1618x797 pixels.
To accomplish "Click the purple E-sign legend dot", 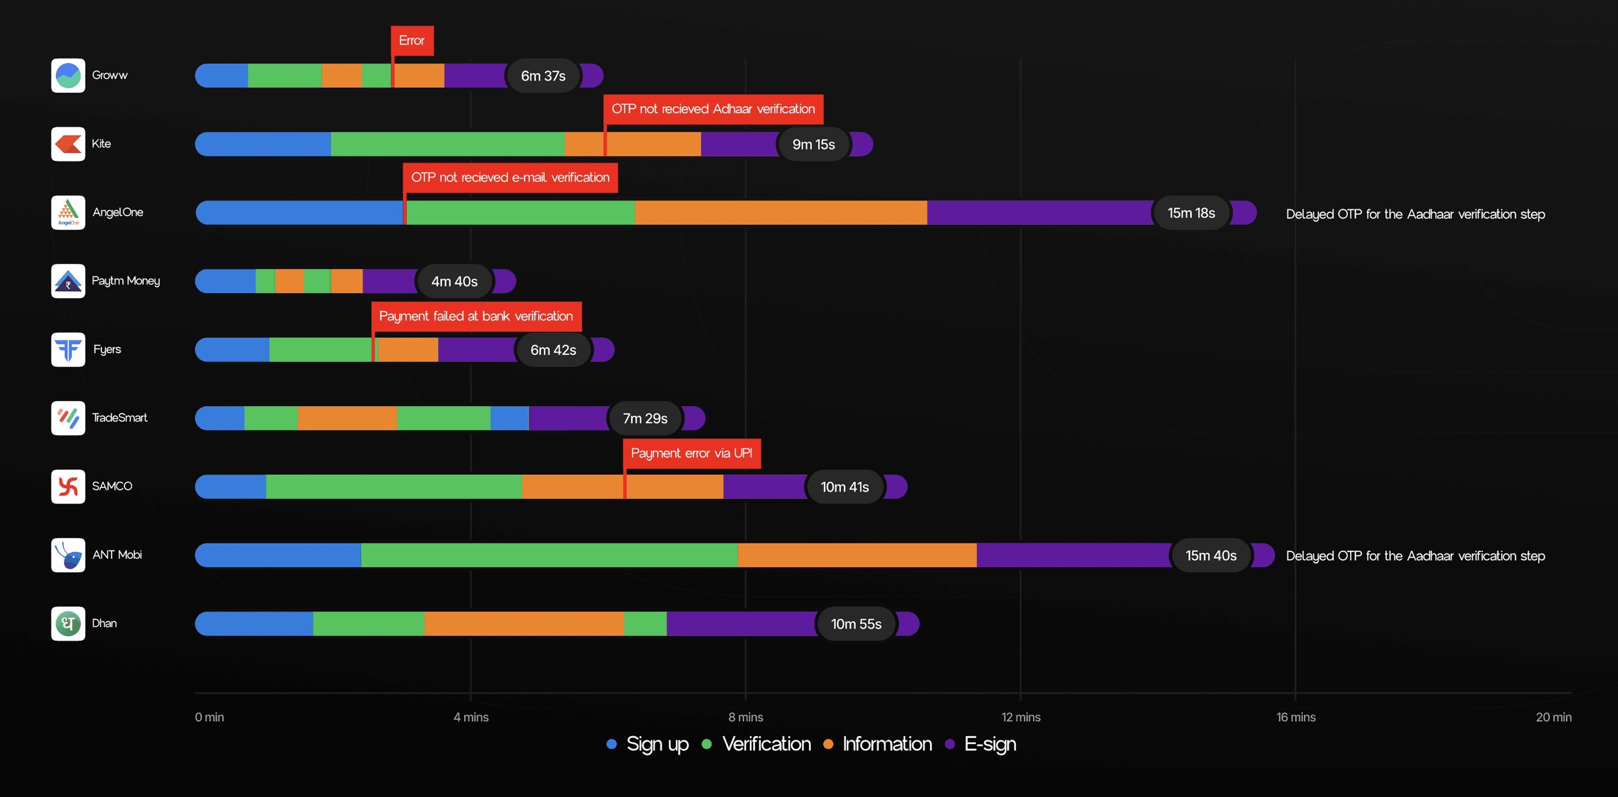I will pyautogui.click(x=950, y=744).
